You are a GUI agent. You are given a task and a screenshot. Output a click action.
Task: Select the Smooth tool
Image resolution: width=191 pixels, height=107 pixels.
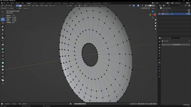(x=3, y=70)
